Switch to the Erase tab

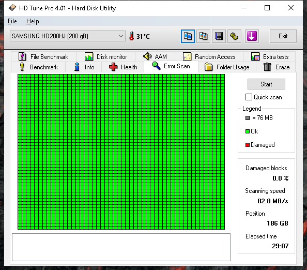point(276,67)
